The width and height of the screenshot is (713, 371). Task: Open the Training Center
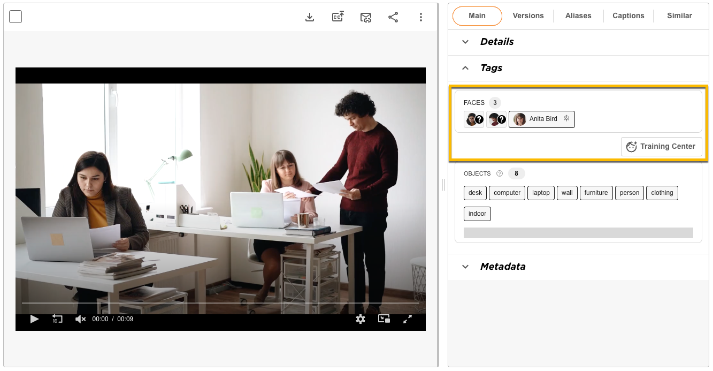tap(662, 147)
